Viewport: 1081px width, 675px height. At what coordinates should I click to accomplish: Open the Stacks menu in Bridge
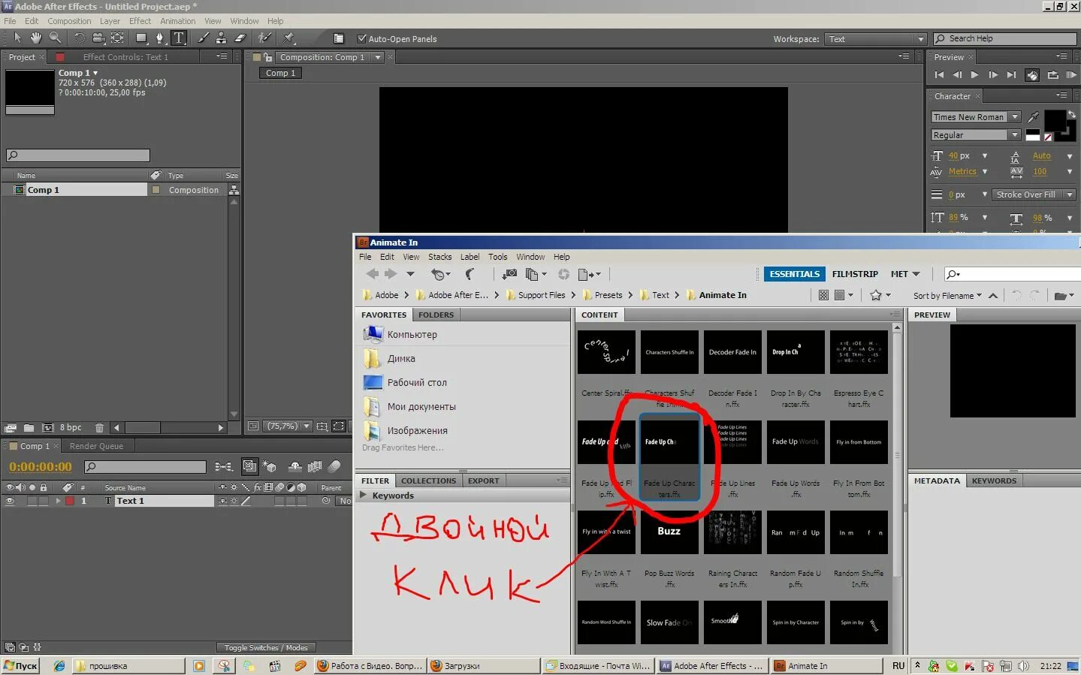439,257
